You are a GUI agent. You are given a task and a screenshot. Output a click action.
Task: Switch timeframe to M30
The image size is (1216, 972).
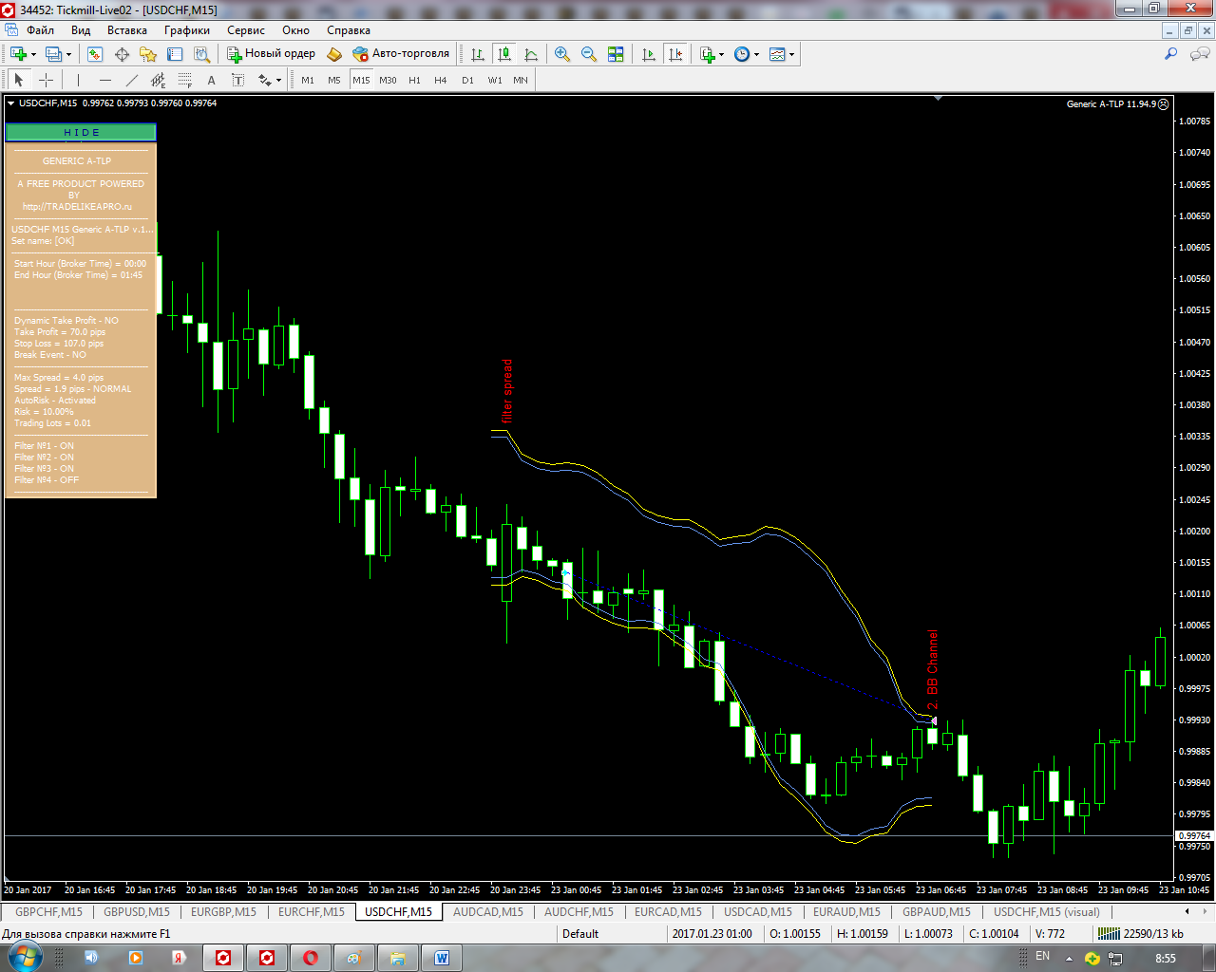[x=388, y=80]
